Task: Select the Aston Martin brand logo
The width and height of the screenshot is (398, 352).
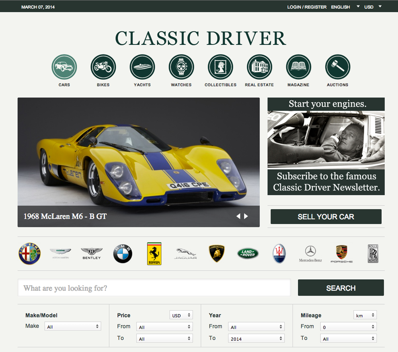Action: tap(60, 253)
